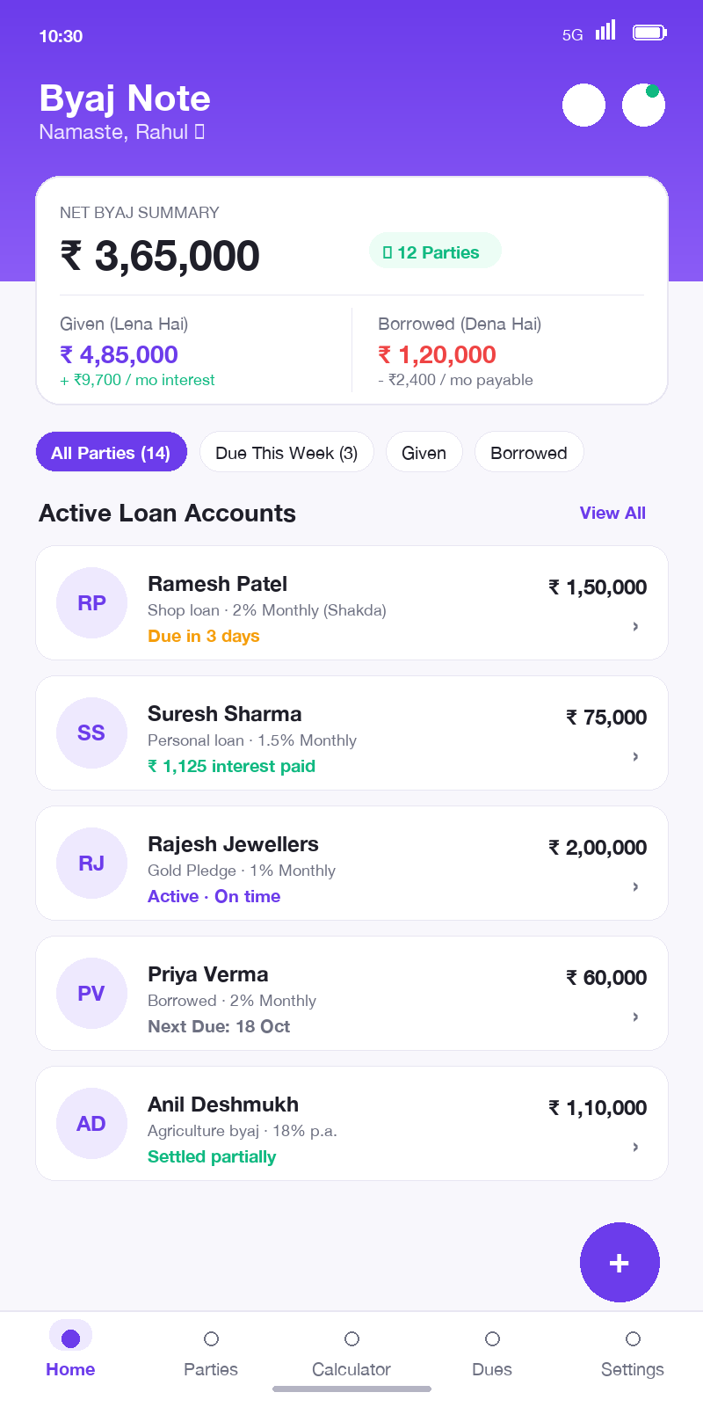Open the Dues tab in bottom navigation
Screen dimensions: 703x1407
pyautogui.click(x=492, y=1352)
